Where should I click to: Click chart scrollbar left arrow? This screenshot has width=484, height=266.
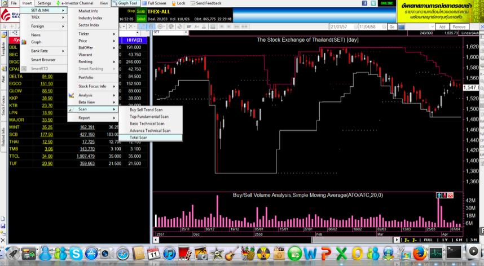156,240
